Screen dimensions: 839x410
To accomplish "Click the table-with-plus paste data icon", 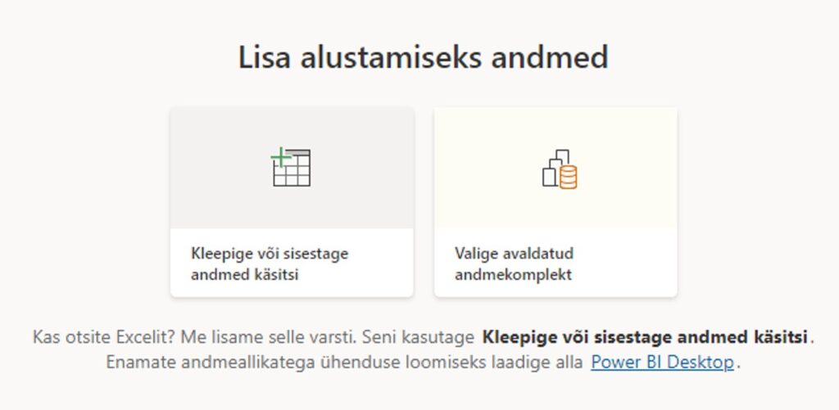I will tap(291, 168).
